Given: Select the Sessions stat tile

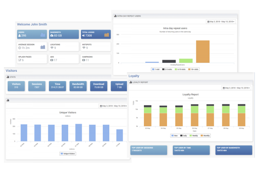Looking at the screenshot, I should [39, 86].
